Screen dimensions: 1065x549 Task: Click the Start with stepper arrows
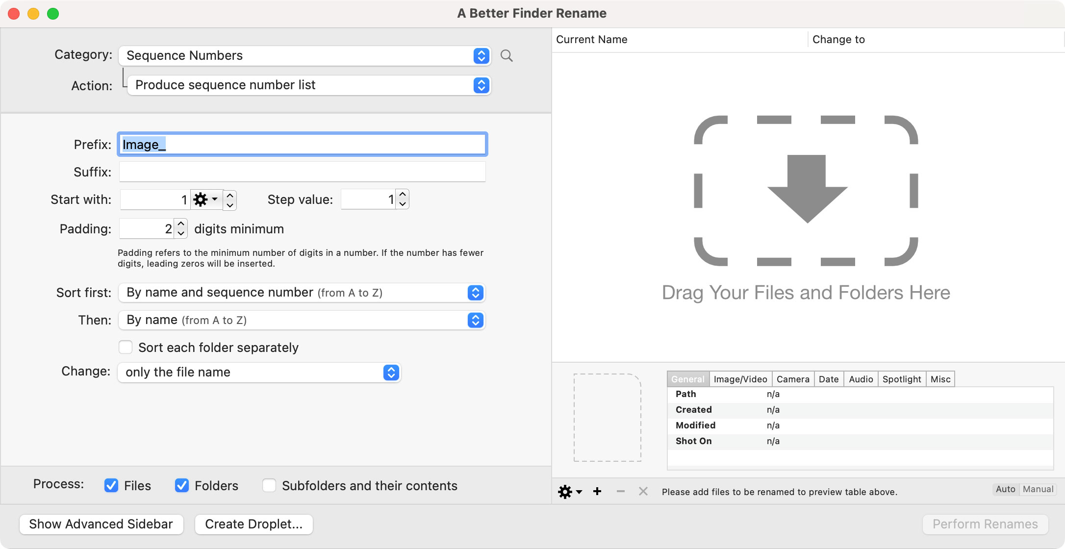[230, 200]
